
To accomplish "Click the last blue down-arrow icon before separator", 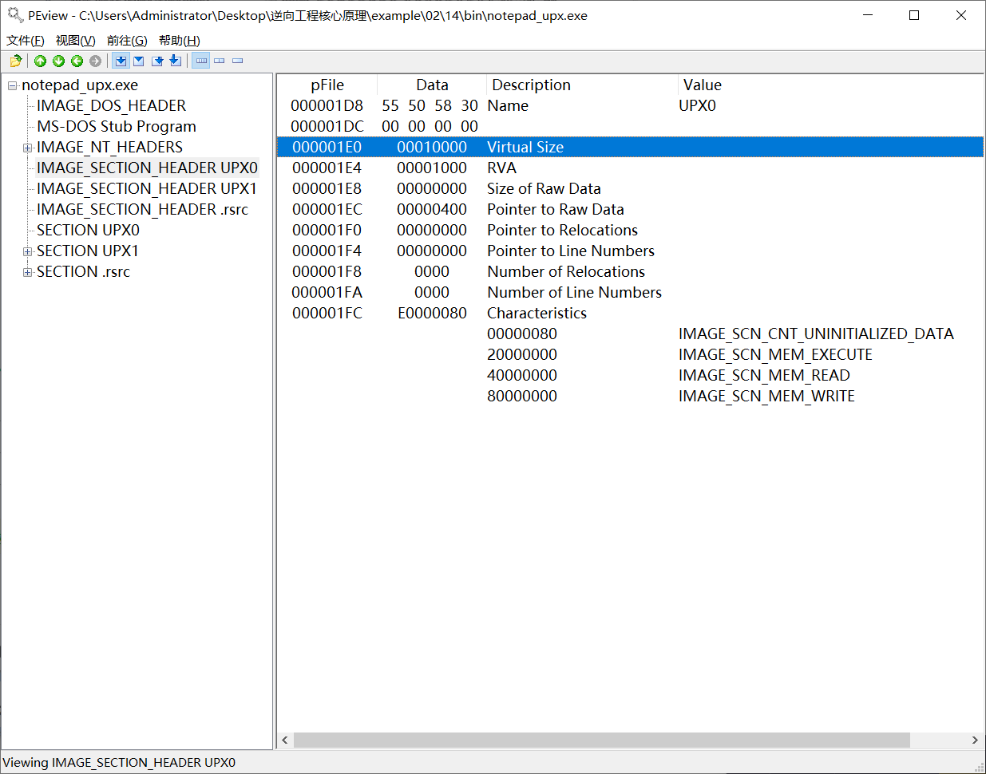I will (x=175, y=61).
